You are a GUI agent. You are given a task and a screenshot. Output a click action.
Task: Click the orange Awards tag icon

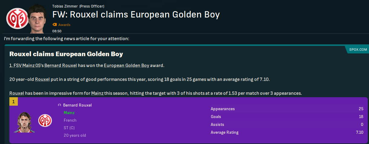pyautogui.click(x=55, y=25)
